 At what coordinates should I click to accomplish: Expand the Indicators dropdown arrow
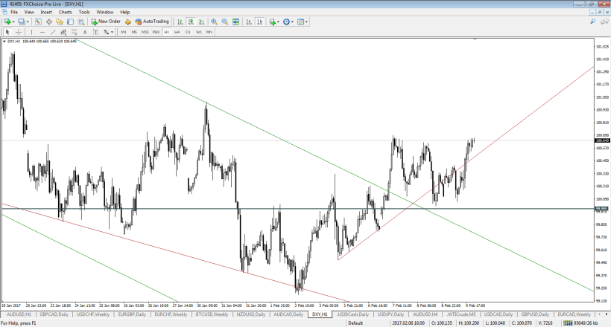278,22
